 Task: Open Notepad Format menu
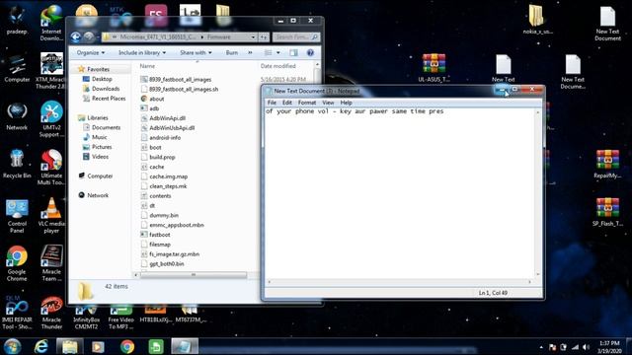point(307,103)
